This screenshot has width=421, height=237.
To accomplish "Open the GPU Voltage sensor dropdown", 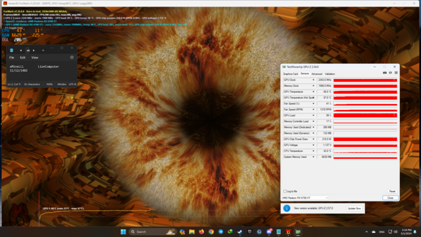I will 313,145.
